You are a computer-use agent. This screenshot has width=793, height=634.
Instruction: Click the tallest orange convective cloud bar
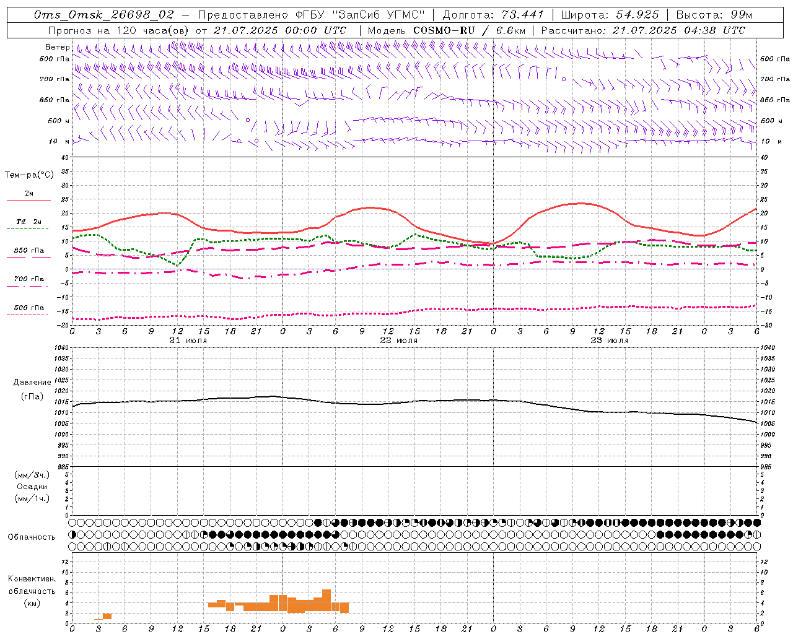click(326, 601)
